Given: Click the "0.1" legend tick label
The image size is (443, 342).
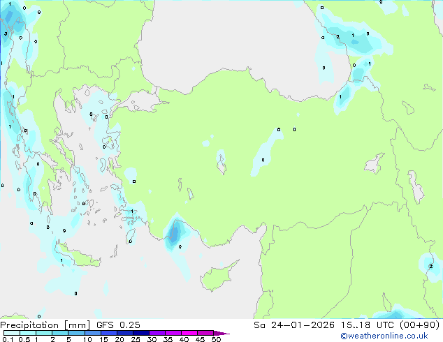Looking at the screenshot, I should tap(8, 339).
